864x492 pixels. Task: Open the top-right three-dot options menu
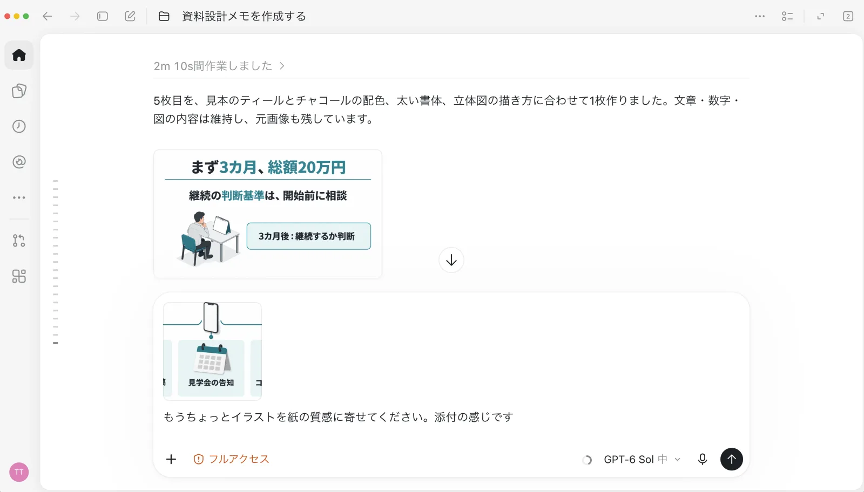(760, 16)
